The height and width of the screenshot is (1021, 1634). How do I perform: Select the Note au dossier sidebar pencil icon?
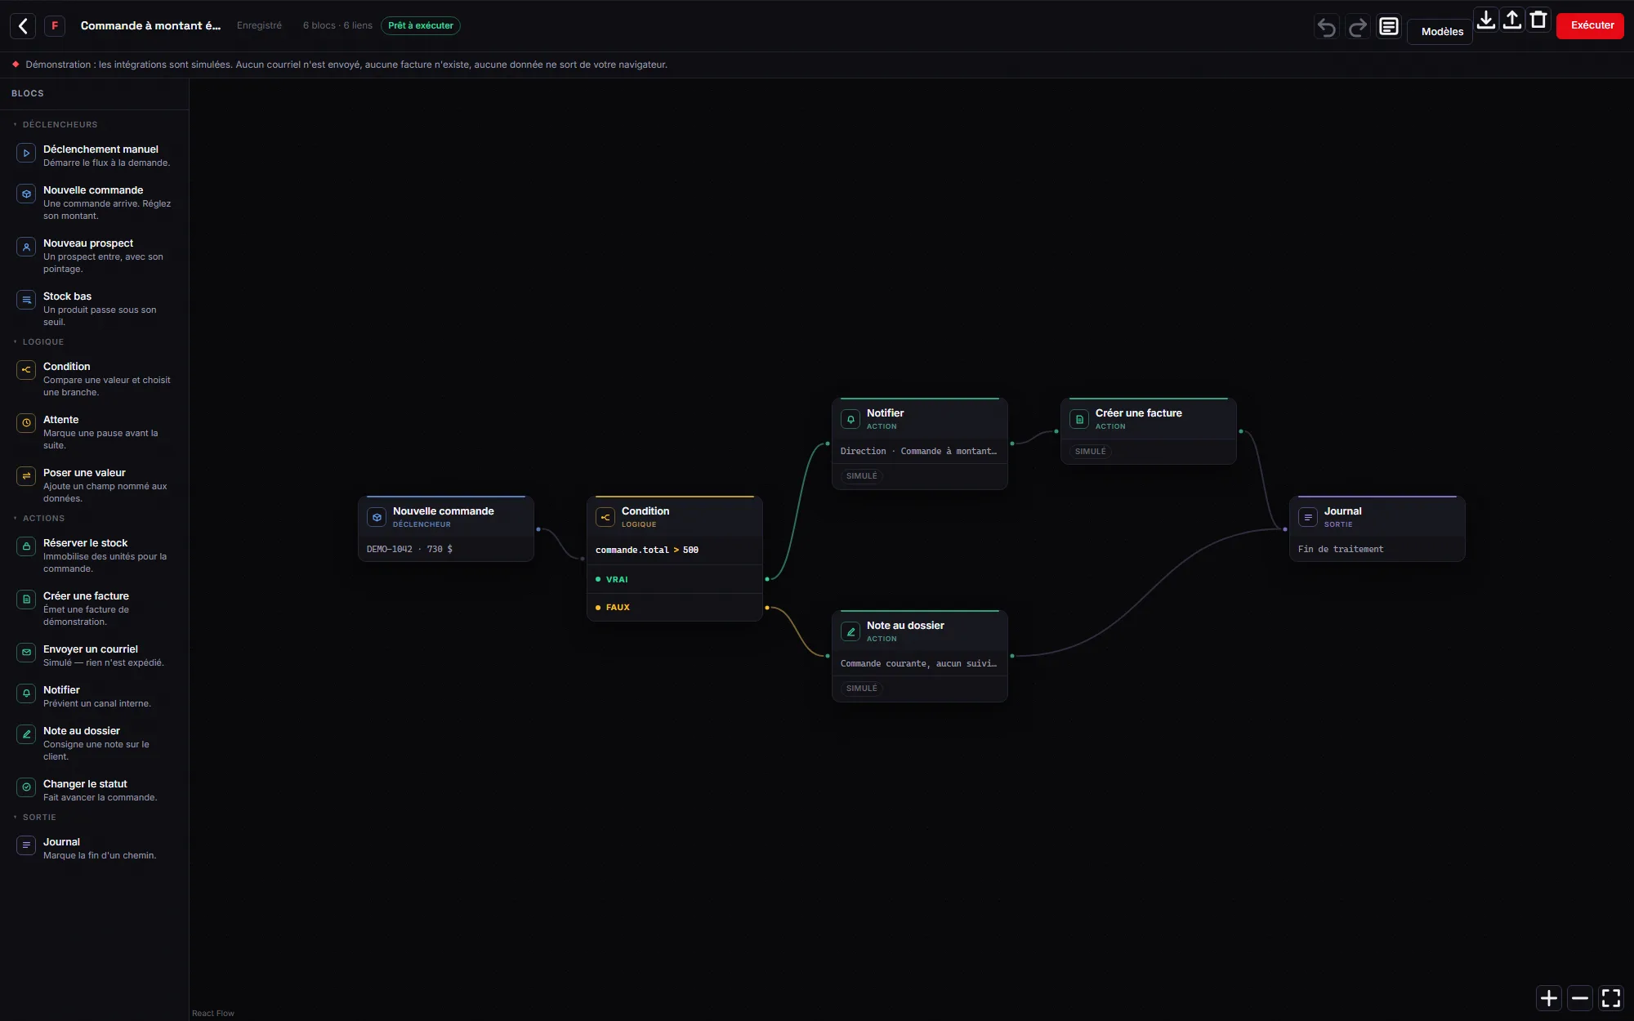tap(26, 734)
